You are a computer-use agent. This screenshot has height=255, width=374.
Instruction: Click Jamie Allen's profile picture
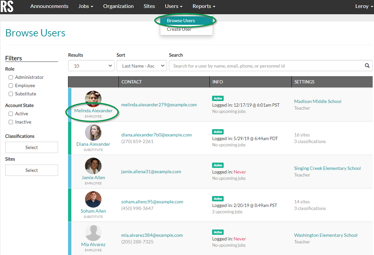(93, 166)
